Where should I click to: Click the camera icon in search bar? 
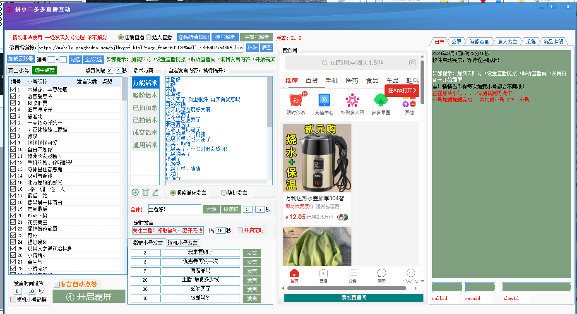(x=412, y=63)
